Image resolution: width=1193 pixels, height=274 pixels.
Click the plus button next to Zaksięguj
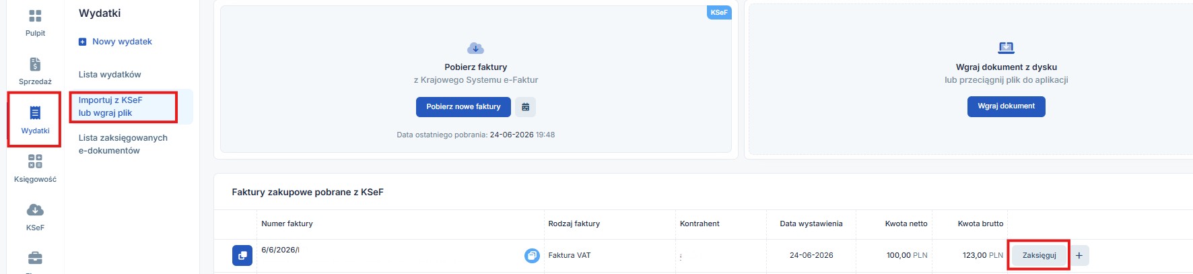(x=1079, y=256)
